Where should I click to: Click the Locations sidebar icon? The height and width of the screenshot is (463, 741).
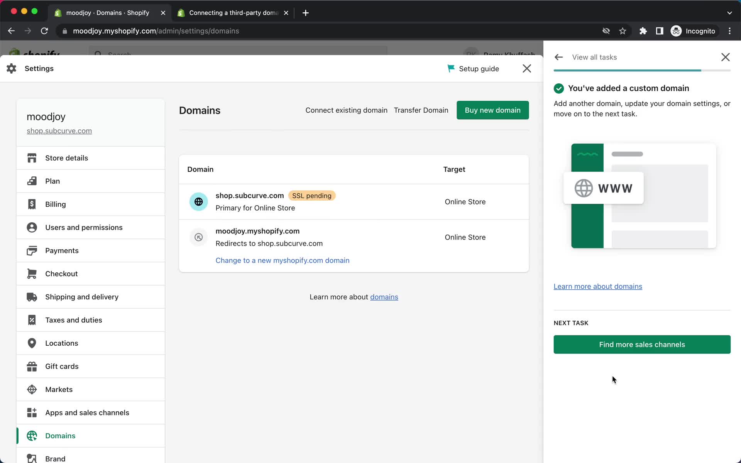pyautogui.click(x=32, y=343)
